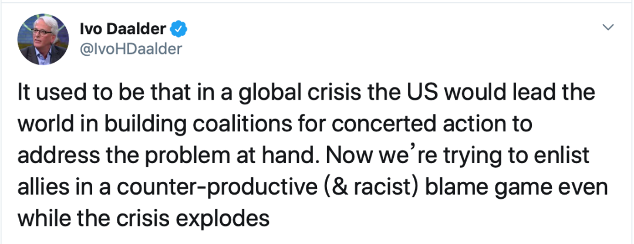Click the final line "while the crisis explodes"
The width and height of the screenshot is (634, 244).
point(144,219)
